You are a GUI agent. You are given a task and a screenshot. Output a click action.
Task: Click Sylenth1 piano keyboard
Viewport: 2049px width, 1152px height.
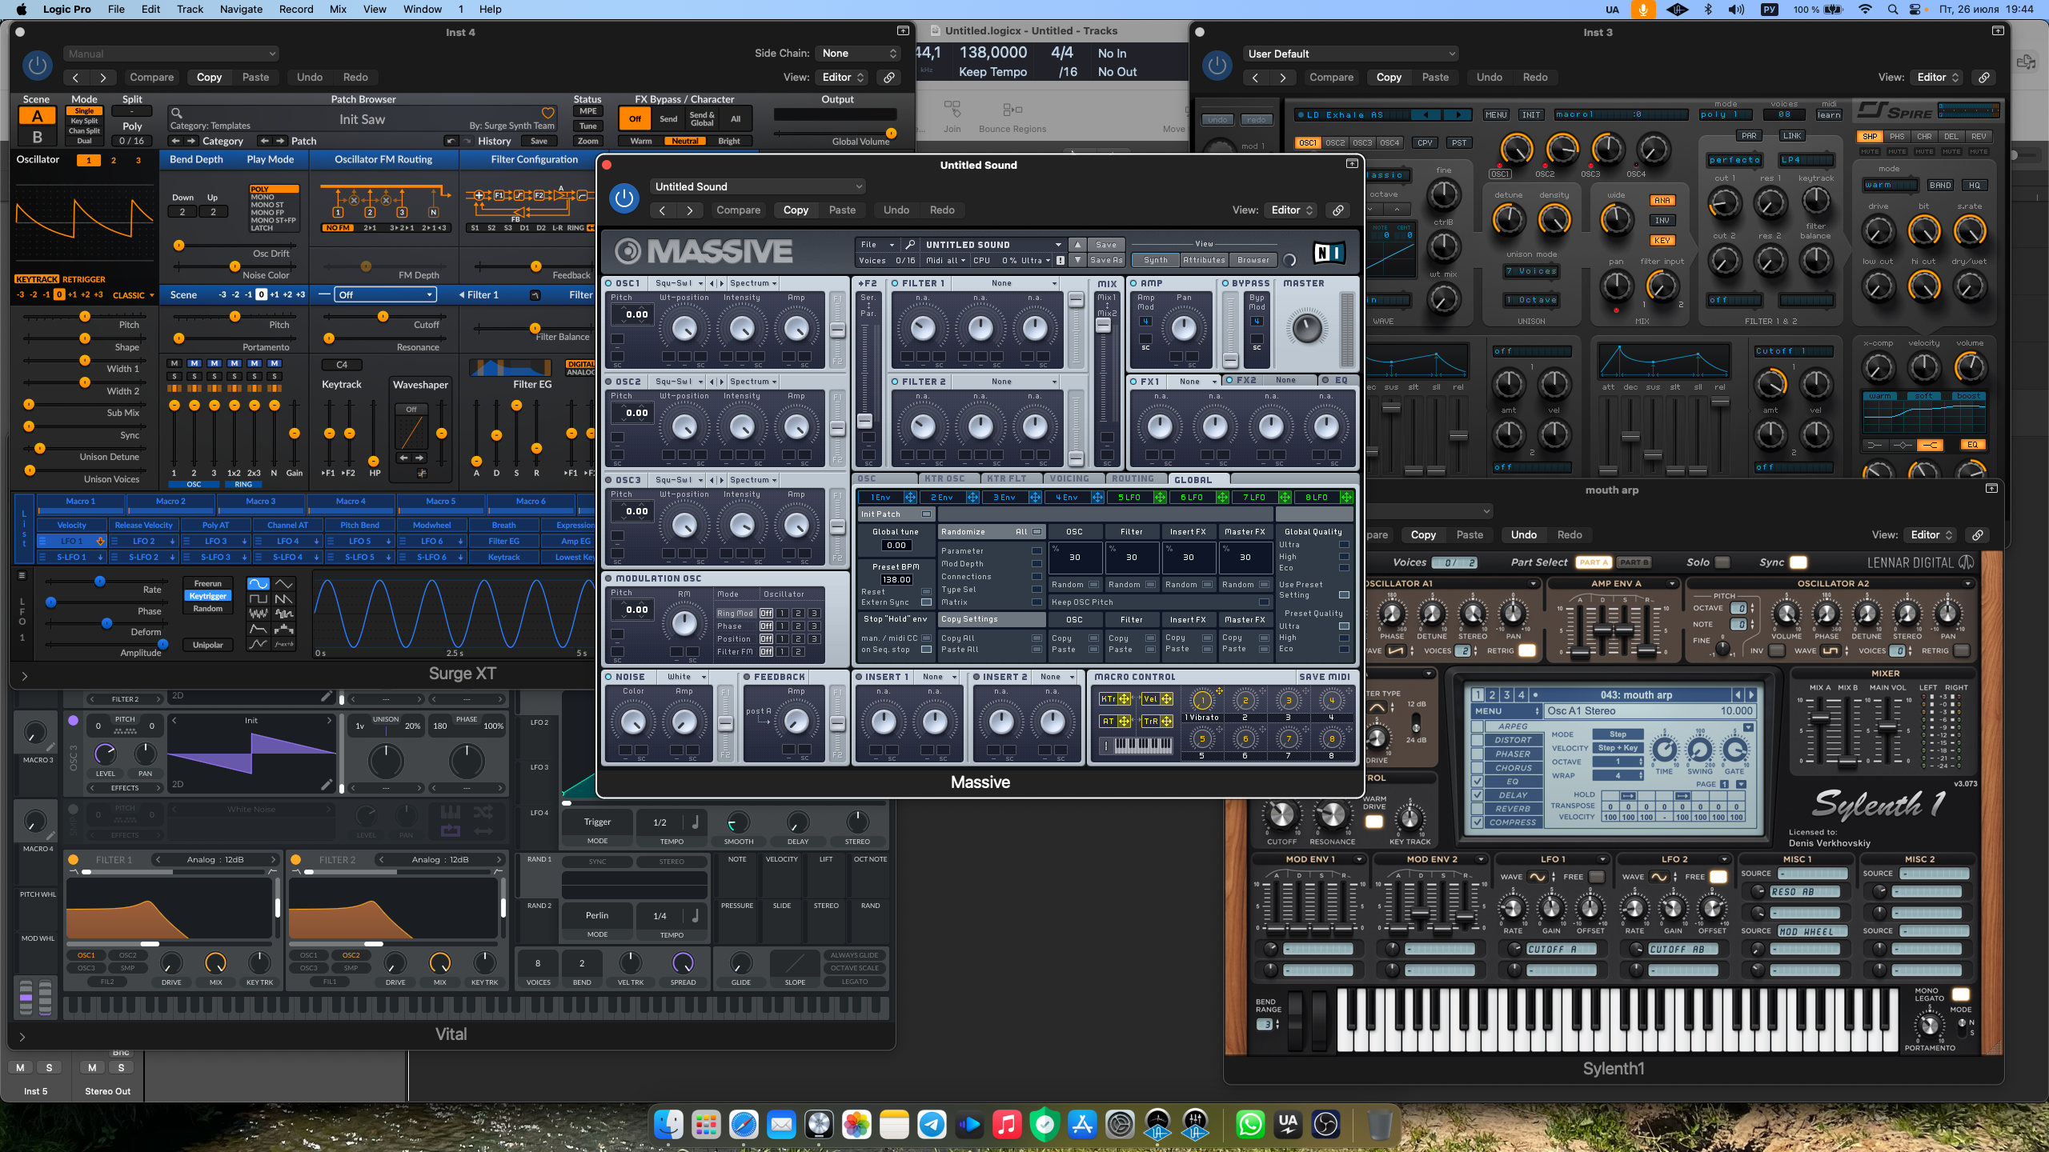1617,1019
